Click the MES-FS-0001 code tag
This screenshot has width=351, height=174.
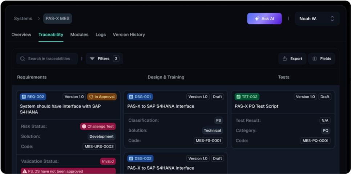pyautogui.click(x=209, y=141)
